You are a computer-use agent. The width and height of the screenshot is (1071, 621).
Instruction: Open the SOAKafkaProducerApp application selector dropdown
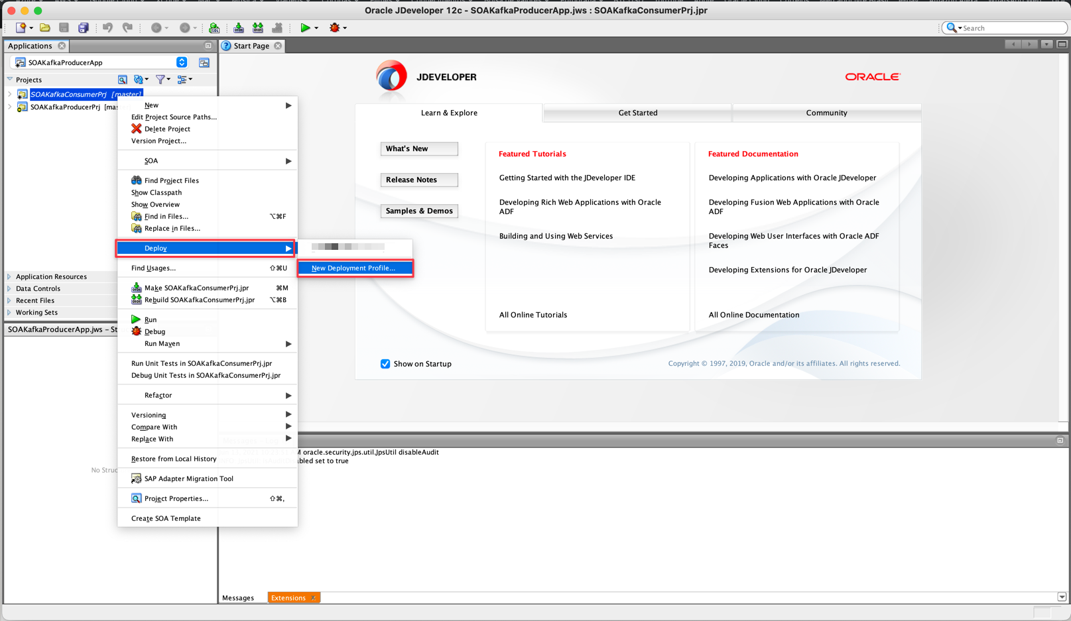pos(182,62)
